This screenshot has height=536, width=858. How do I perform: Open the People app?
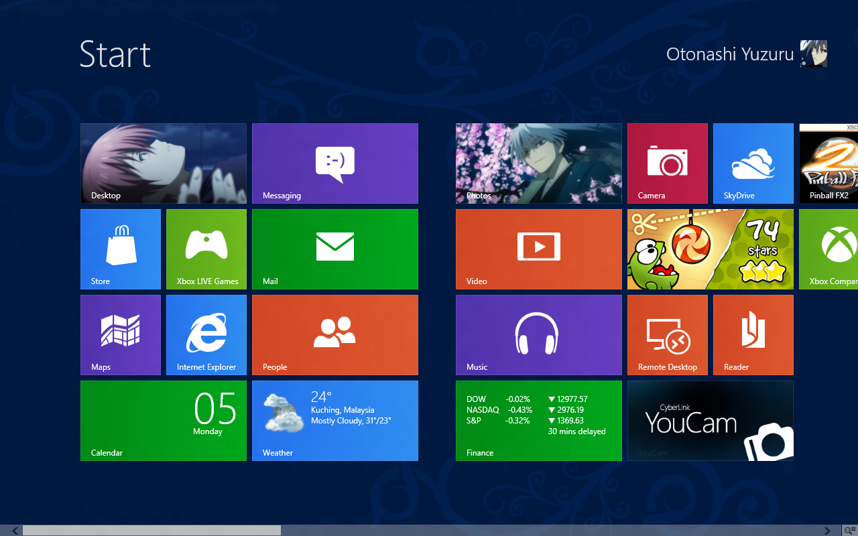(334, 334)
